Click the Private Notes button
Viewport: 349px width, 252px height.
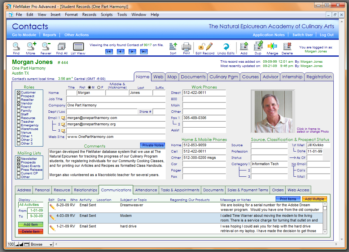click(153, 145)
